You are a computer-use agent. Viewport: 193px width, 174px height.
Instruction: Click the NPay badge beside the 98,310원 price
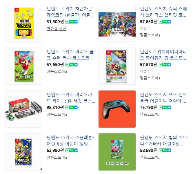point(72,108)
